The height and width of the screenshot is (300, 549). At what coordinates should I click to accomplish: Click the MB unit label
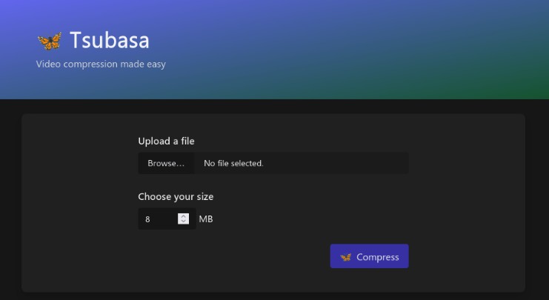pyautogui.click(x=206, y=219)
